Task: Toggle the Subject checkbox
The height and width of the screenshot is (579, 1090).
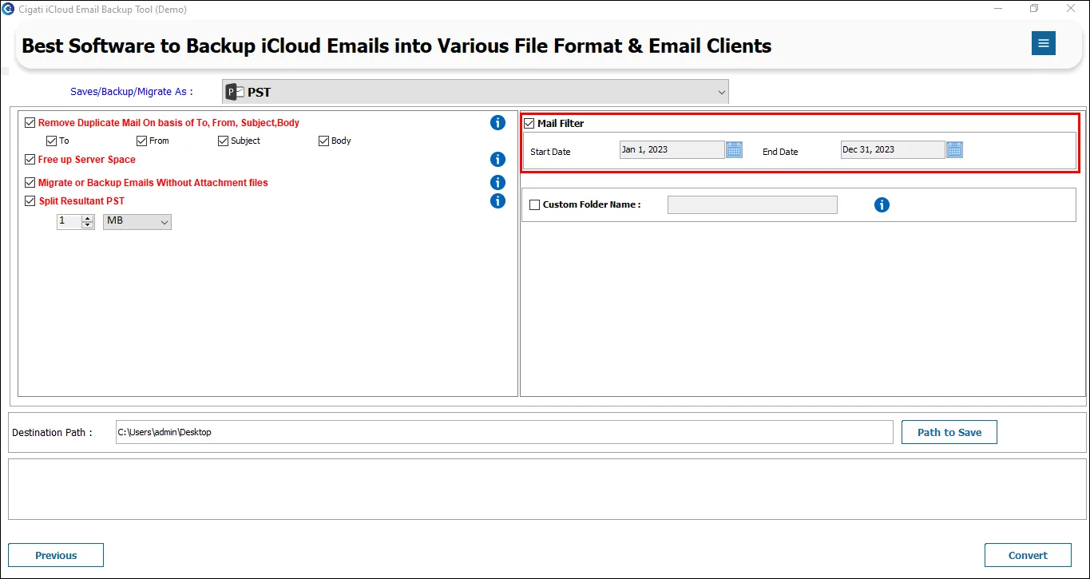Action: [224, 141]
